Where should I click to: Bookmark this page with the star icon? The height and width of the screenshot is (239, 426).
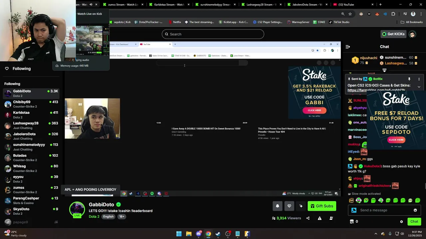(350, 14)
